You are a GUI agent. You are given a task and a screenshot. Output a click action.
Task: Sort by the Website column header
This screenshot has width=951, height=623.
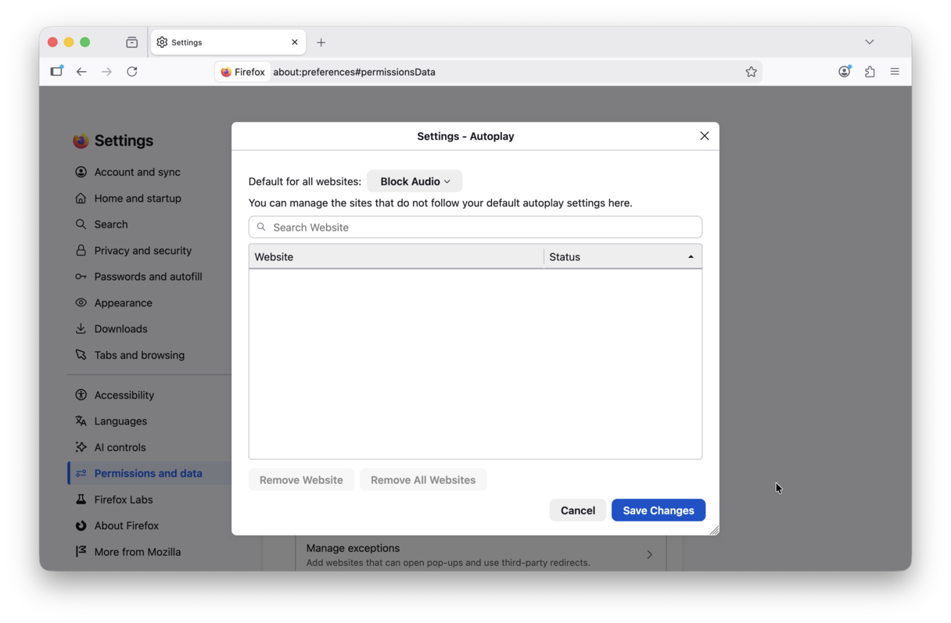[396, 256]
